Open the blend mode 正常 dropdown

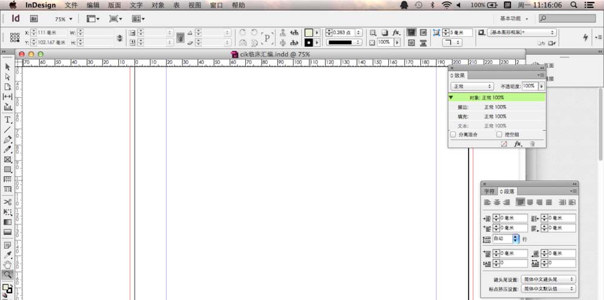(x=472, y=86)
